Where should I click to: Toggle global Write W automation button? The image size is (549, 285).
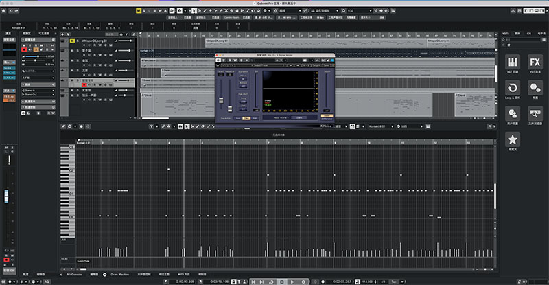160,11
